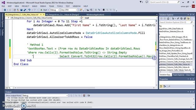Open the TEST menu
The width and height of the screenshot is (196, 110).
[x=68, y=6]
